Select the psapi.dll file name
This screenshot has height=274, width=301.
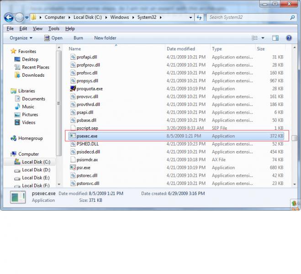(85, 112)
